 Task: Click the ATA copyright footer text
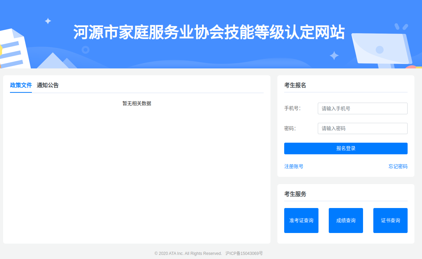click(x=189, y=253)
